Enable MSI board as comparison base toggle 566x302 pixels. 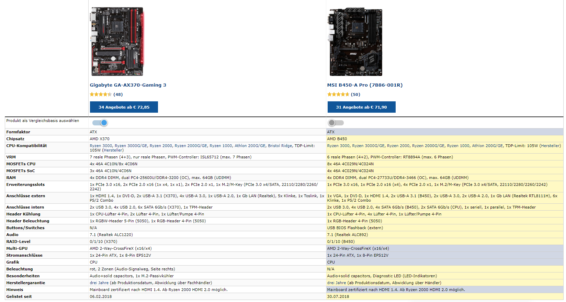tap(336, 123)
